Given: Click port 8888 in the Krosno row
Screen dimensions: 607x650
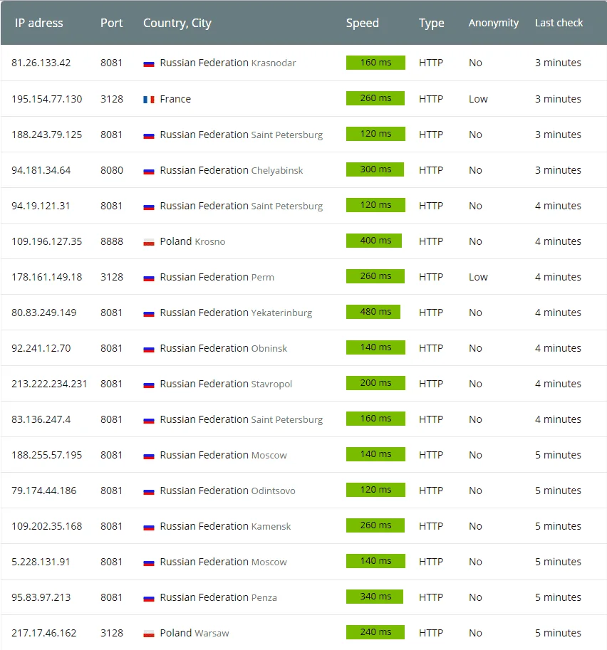Looking at the screenshot, I should tap(112, 241).
